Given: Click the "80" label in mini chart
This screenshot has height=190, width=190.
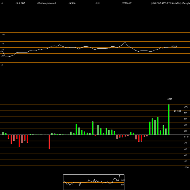Looking at the screenshot, I should pyautogui.click(x=122, y=185).
